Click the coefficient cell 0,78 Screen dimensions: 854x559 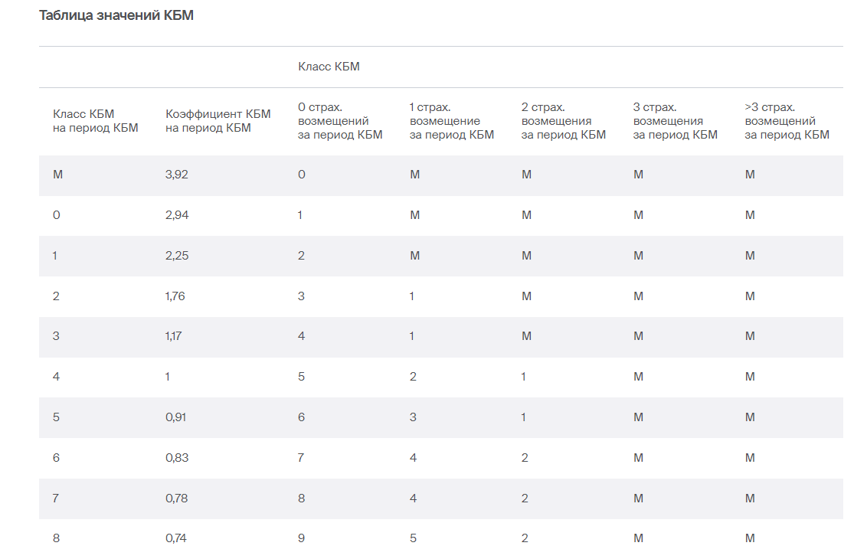pyautogui.click(x=176, y=499)
